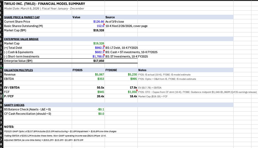Select the Revenue notes cell "FY25: IS actual (10-K)"
258x148 pixels.
[x=165, y=75]
